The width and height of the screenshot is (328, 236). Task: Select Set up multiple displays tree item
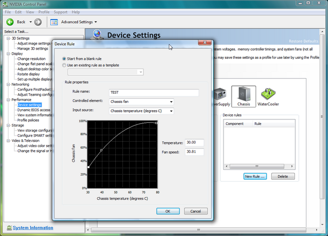coord(35,79)
